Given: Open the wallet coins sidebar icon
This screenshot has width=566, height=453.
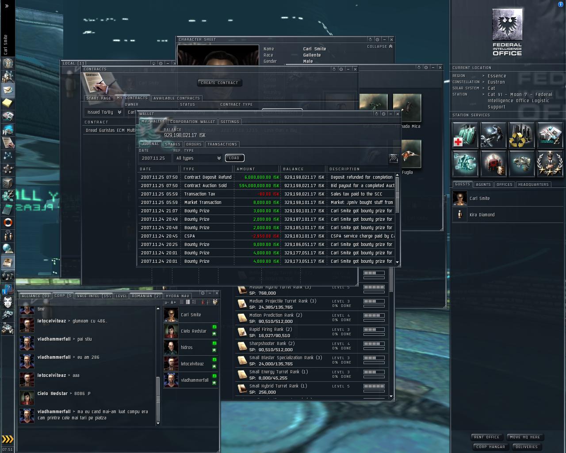Looking at the screenshot, I should point(8,196).
